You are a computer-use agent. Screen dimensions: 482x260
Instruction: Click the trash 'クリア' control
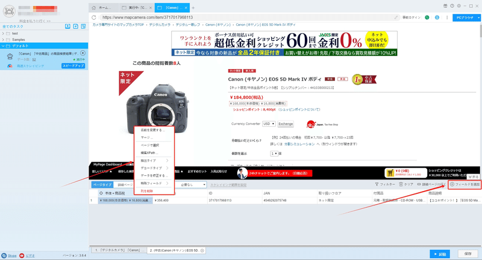[405, 184]
